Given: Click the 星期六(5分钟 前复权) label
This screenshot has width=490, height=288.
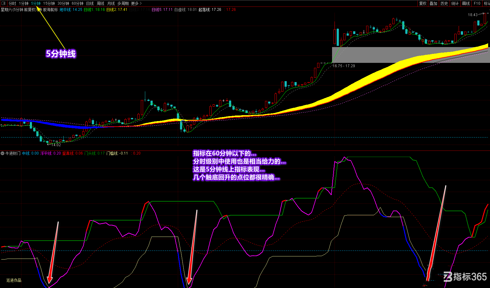Looking at the screenshot, I should click(18, 10).
